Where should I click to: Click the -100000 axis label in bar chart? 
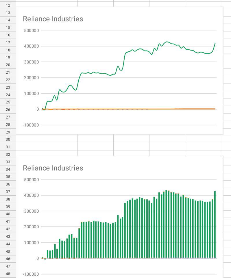(x=31, y=274)
